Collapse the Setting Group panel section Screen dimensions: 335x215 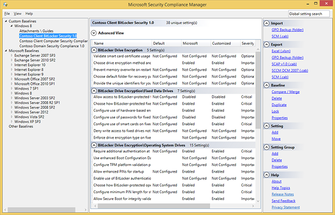[267, 147]
